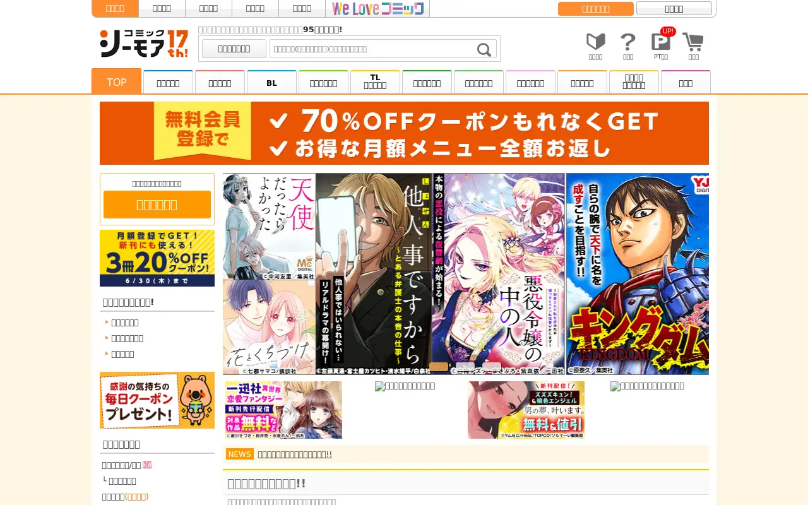Click the orange button in the top-right header
Viewport: 808px width, 505px height.
pyautogui.click(x=595, y=9)
